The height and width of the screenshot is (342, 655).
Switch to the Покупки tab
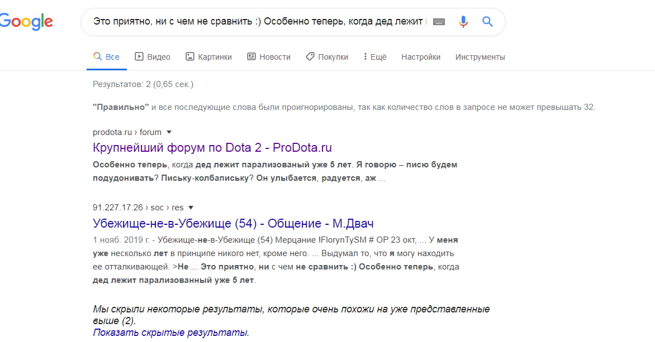pos(327,57)
